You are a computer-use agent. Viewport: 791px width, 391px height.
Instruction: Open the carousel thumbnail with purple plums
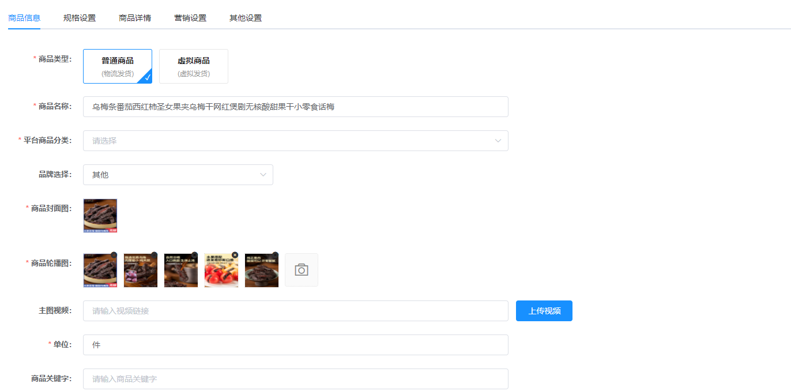pos(141,270)
